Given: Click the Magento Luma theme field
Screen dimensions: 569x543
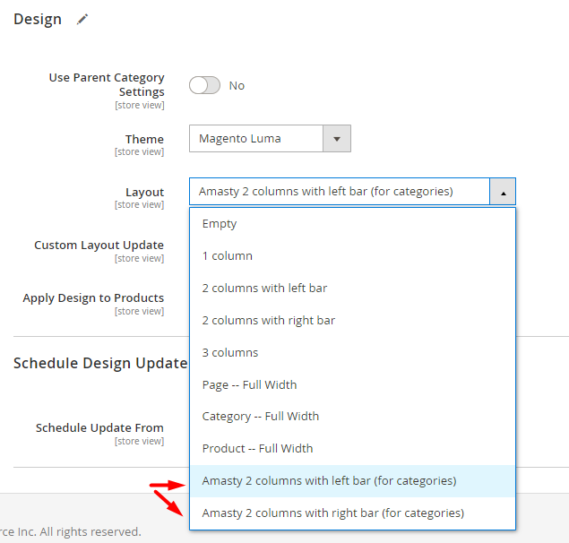Looking at the screenshot, I should 256,139.
